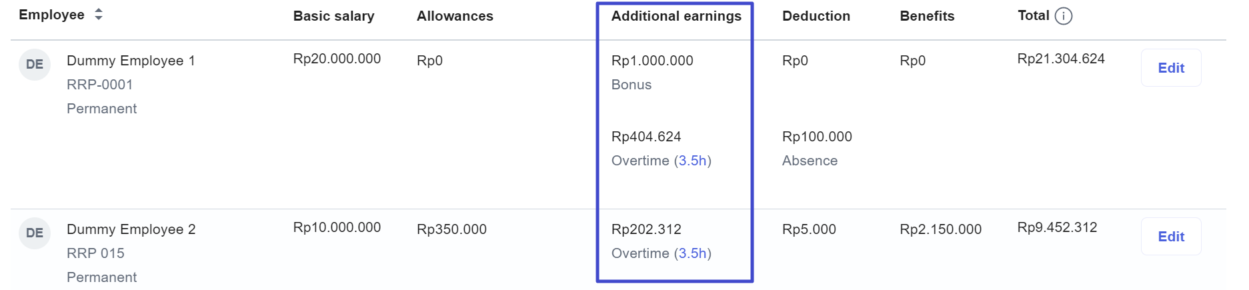Select the Additional earnings column header

676,16
